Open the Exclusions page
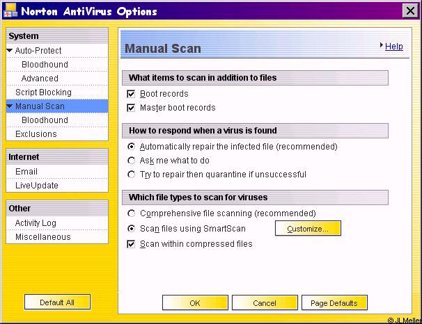The image size is (422, 324). point(36,134)
